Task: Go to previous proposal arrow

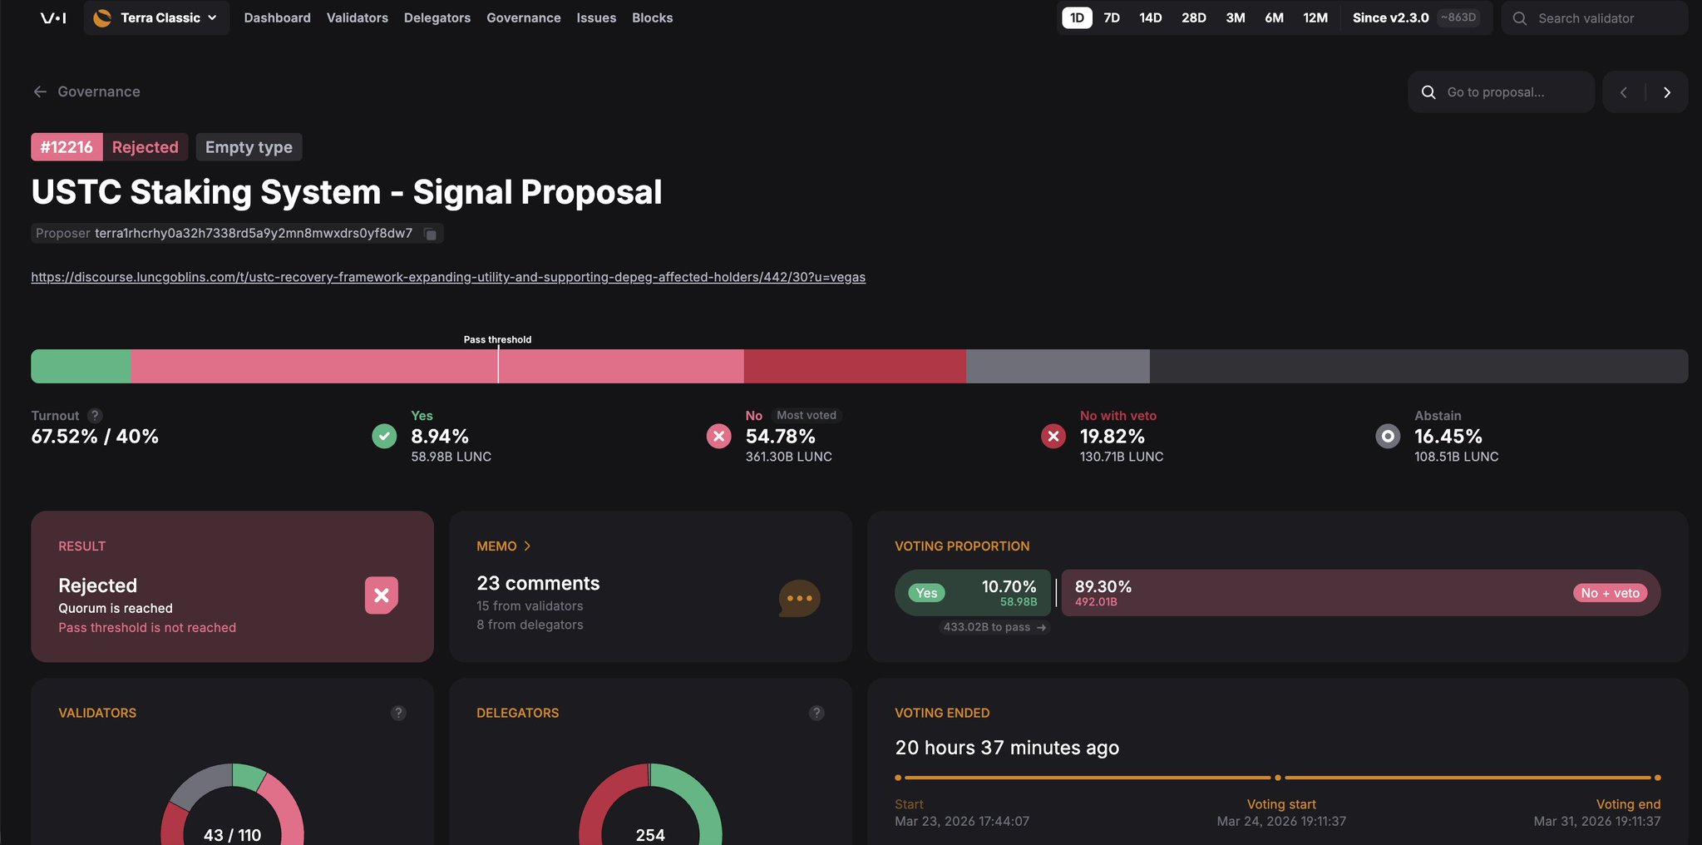Action: pos(1624,92)
